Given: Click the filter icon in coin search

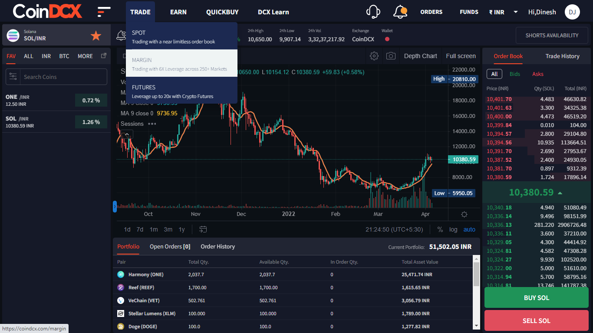Looking at the screenshot, I should (13, 77).
